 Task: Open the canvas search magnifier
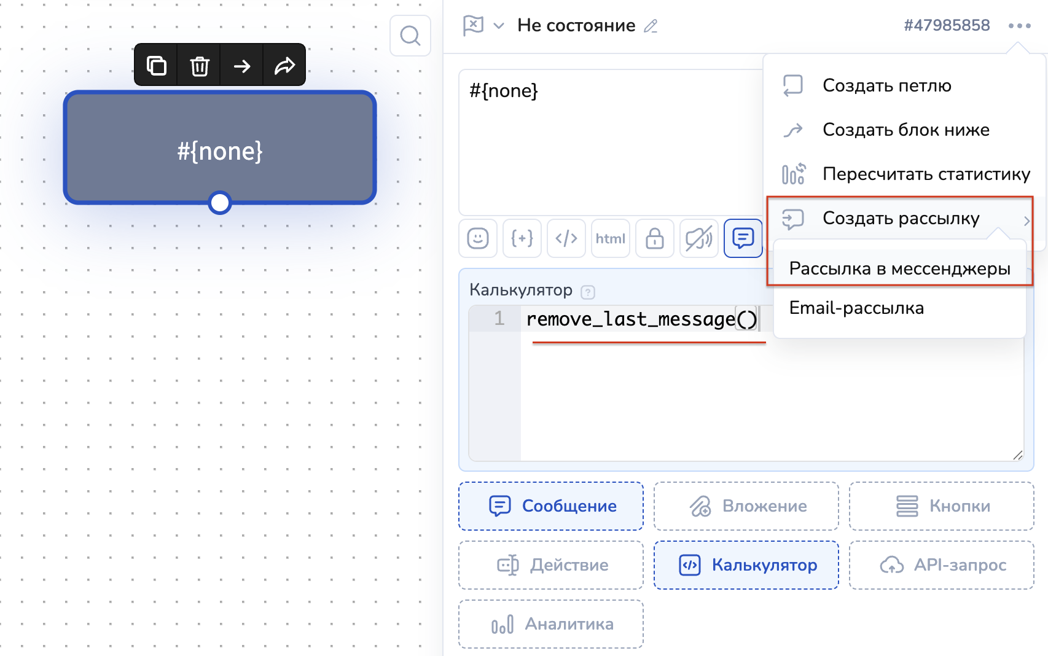click(410, 36)
